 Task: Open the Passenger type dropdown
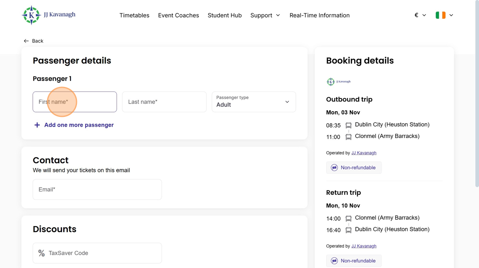[254, 102]
